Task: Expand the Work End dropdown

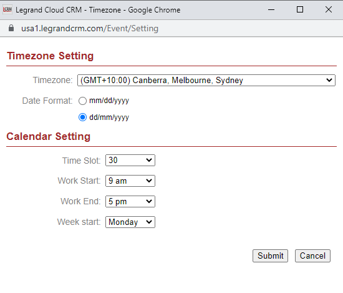Action: pos(130,201)
